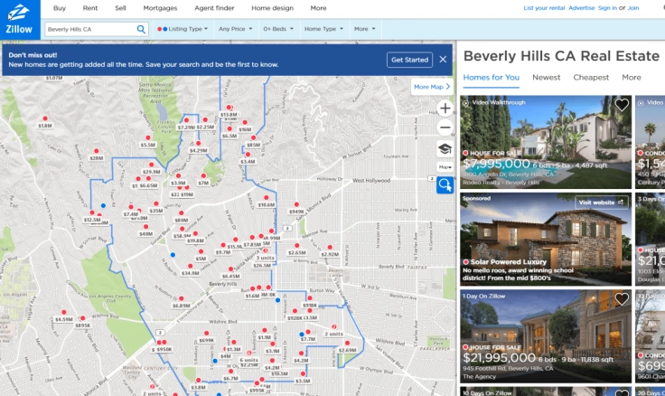665x396 pixels.
Task: Activate the draw search area tool
Action: (445, 185)
